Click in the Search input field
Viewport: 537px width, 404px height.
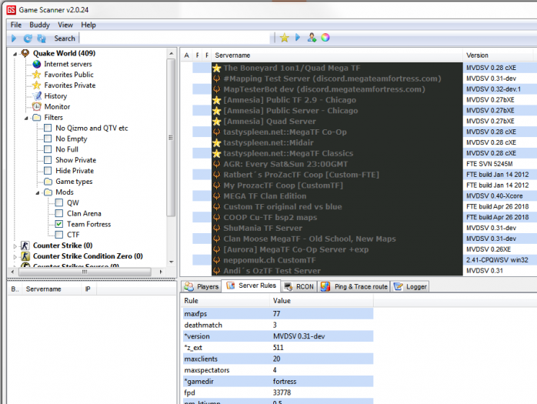coord(176,38)
